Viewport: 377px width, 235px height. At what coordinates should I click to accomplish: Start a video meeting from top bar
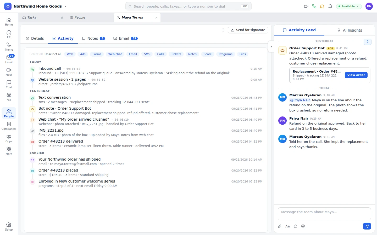[x=306, y=6]
